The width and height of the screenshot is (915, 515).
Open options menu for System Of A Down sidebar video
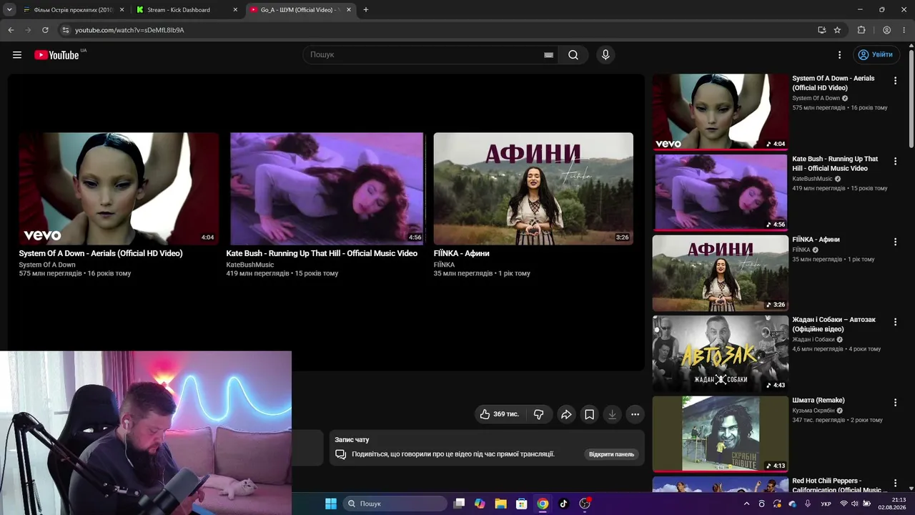(895, 81)
